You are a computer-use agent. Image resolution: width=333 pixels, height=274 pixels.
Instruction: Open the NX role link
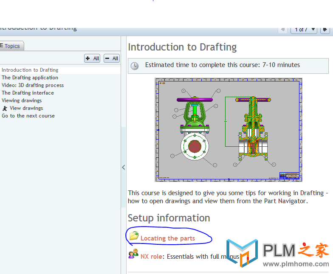tap(151, 257)
